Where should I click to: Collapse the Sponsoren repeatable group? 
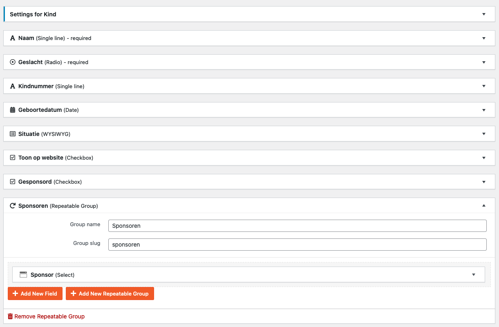point(484,206)
